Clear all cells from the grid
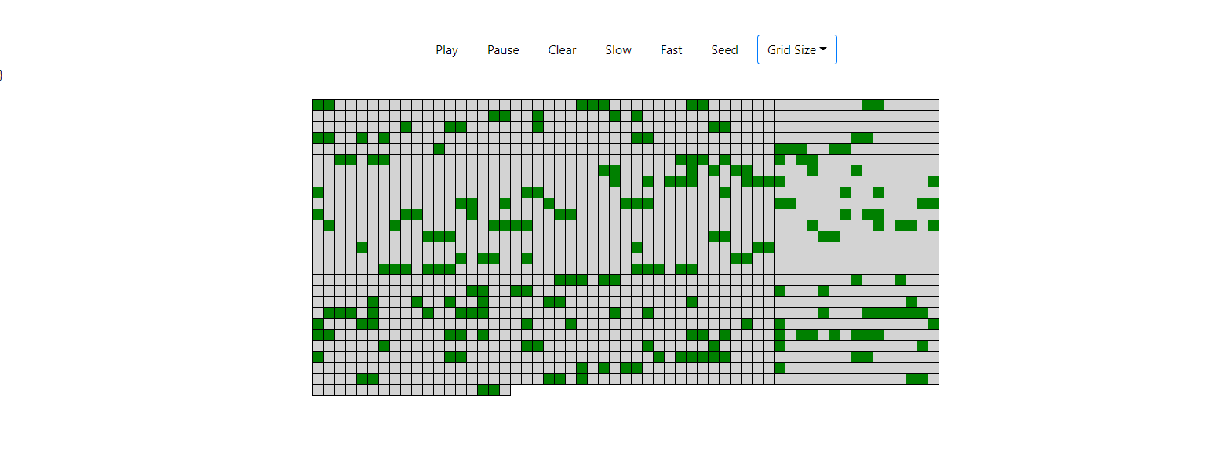1221x469 pixels. (x=562, y=49)
